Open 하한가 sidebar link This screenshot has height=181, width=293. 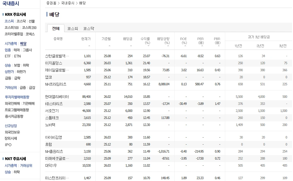click(x=21, y=72)
